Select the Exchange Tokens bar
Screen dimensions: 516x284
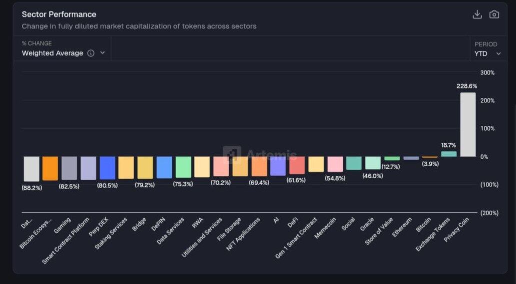[x=448, y=154]
